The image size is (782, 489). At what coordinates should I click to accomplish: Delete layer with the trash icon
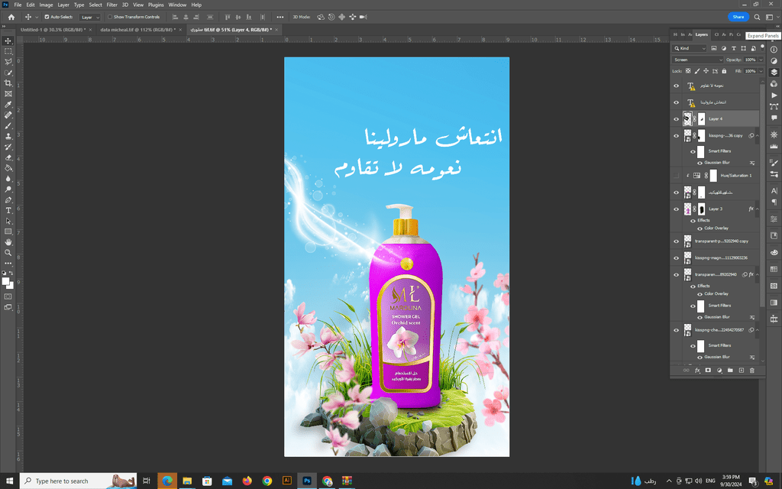click(752, 371)
